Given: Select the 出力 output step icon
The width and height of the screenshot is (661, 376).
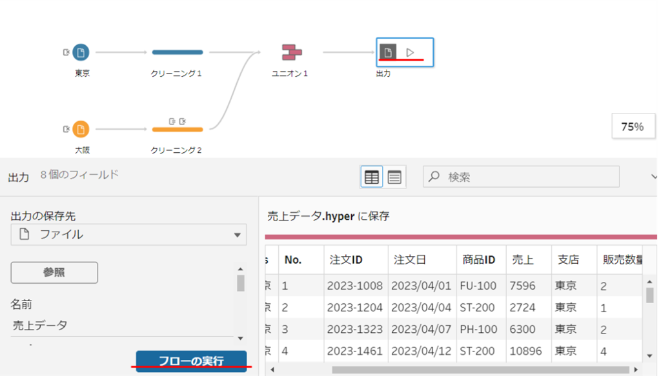Looking at the screenshot, I should pyautogui.click(x=388, y=52).
